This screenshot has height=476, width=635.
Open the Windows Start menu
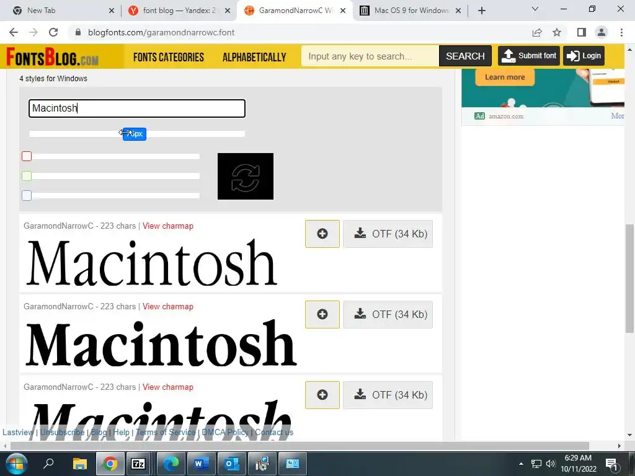[x=16, y=464]
